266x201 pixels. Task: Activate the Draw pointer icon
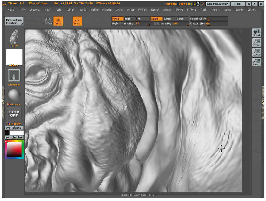(77, 21)
